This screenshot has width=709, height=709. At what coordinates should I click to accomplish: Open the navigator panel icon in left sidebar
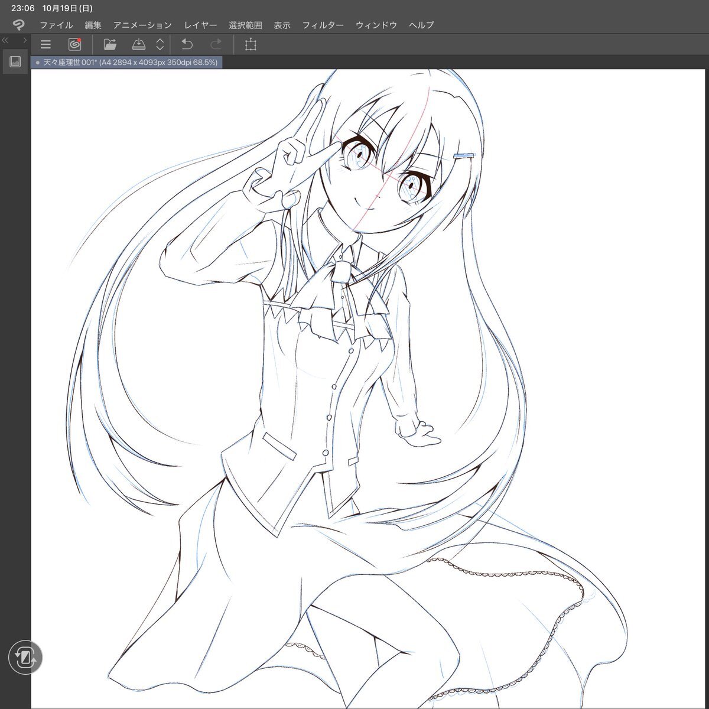[15, 61]
